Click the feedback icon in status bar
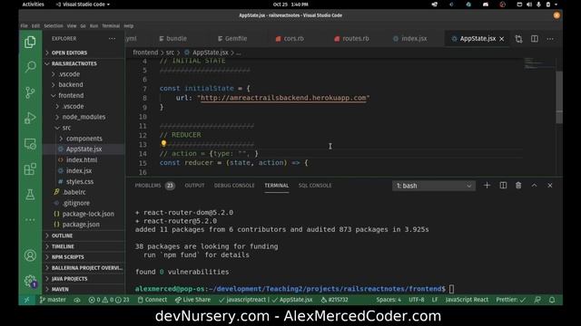The image size is (581, 326). [x=537, y=300]
